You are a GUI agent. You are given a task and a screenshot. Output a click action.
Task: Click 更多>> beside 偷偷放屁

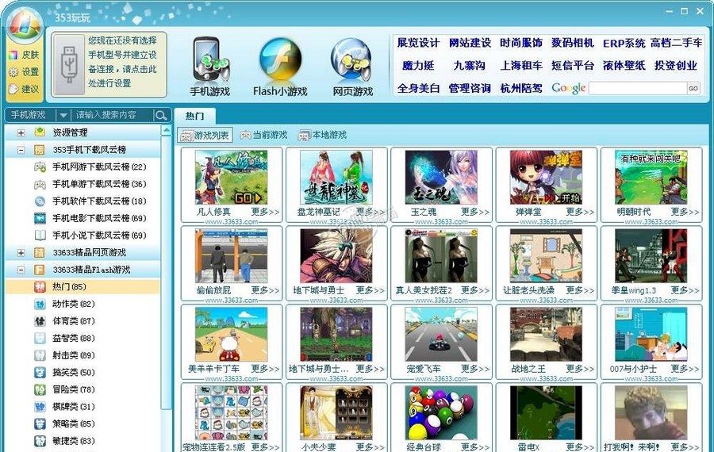point(265,290)
